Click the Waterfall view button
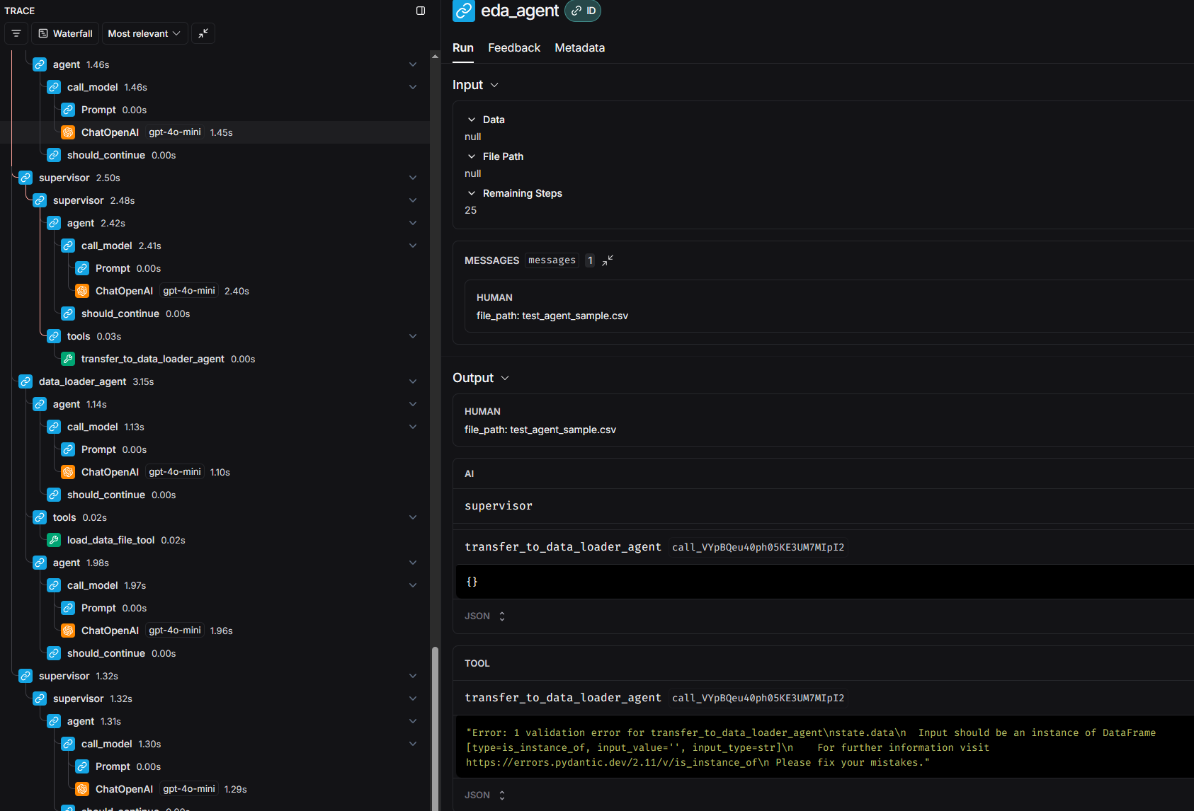The height and width of the screenshot is (811, 1194). (66, 33)
